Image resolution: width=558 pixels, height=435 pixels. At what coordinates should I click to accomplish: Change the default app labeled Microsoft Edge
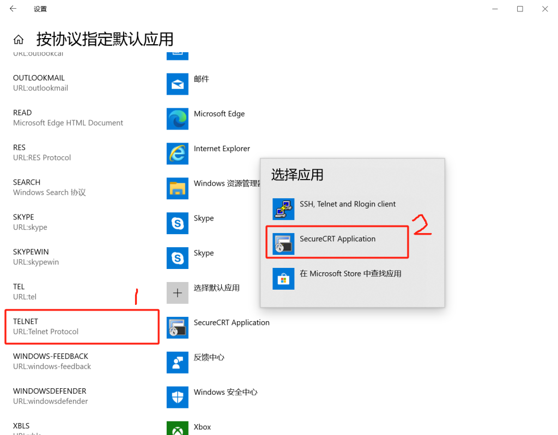(219, 114)
